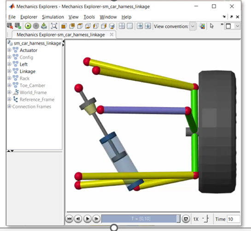Screen dimensions: 251x231
Task: Select the left view cube icon
Action: pyautogui.click(x=96, y=26)
